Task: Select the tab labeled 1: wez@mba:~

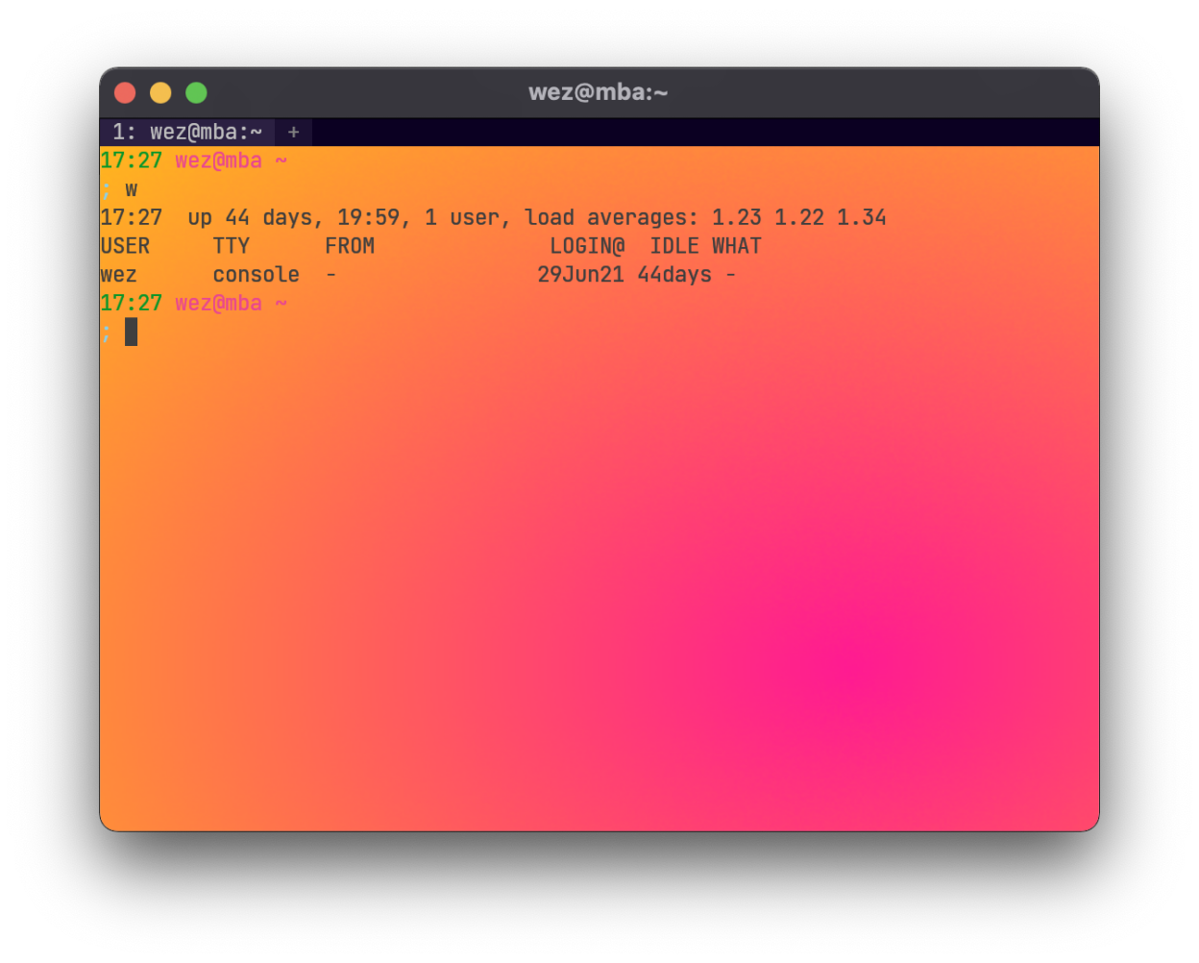Action: click(x=187, y=133)
